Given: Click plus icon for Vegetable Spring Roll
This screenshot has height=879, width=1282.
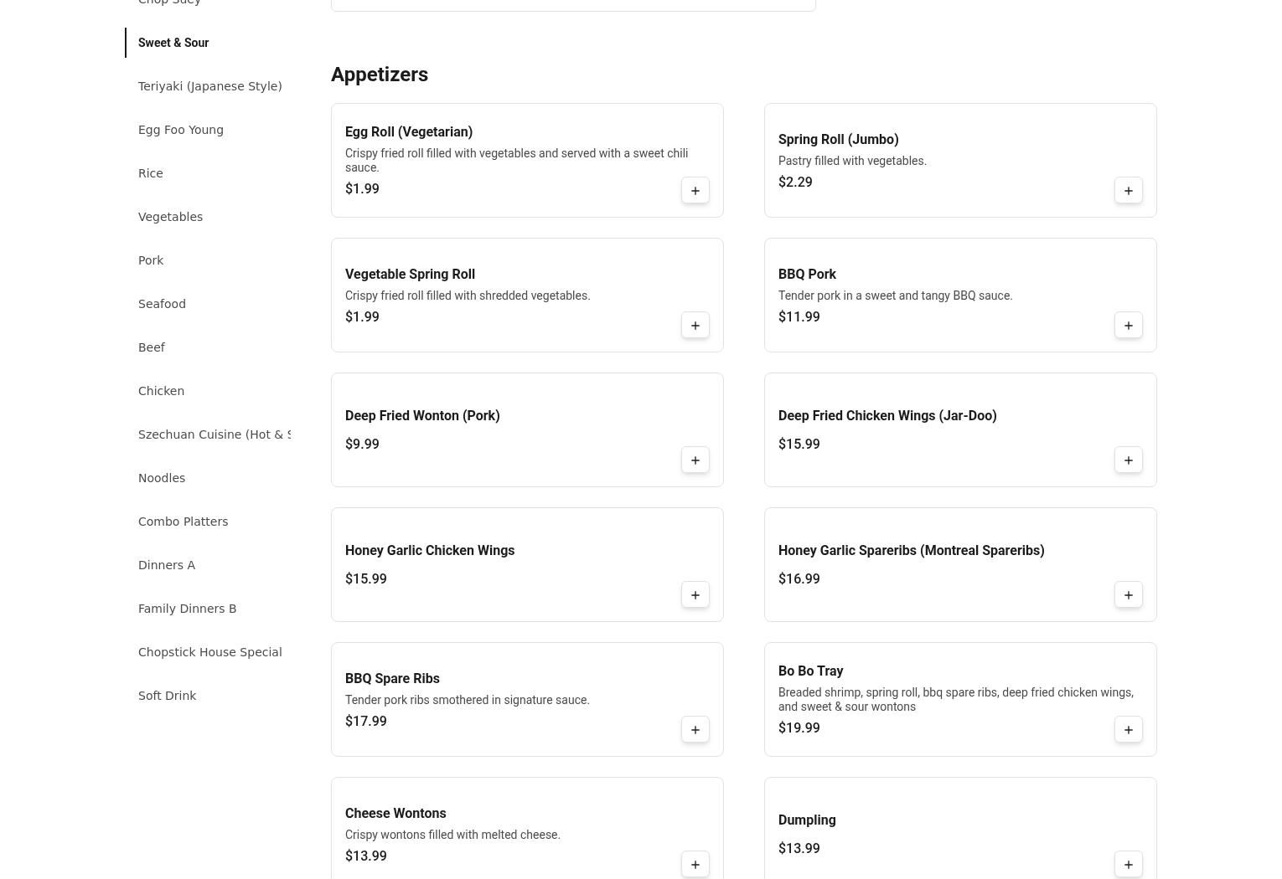Looking at the screenshot, I should coord(695,326).
